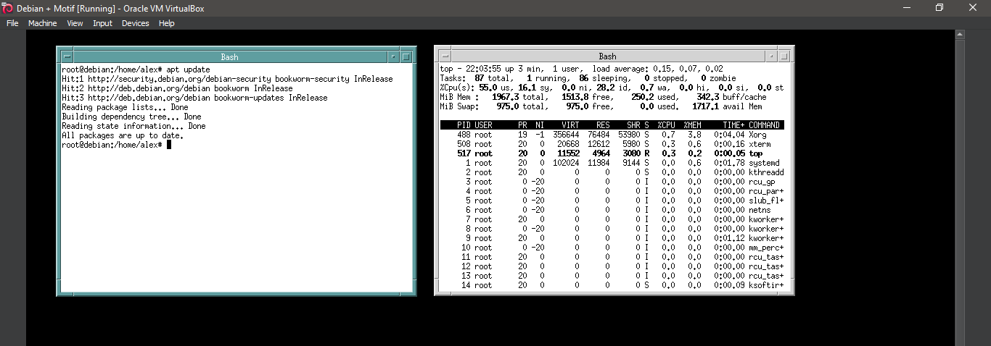Image resolution: width=991 pixels, height=346 pixels.
Task: Select the rcu_gp process row
Action: coord(612,182)
